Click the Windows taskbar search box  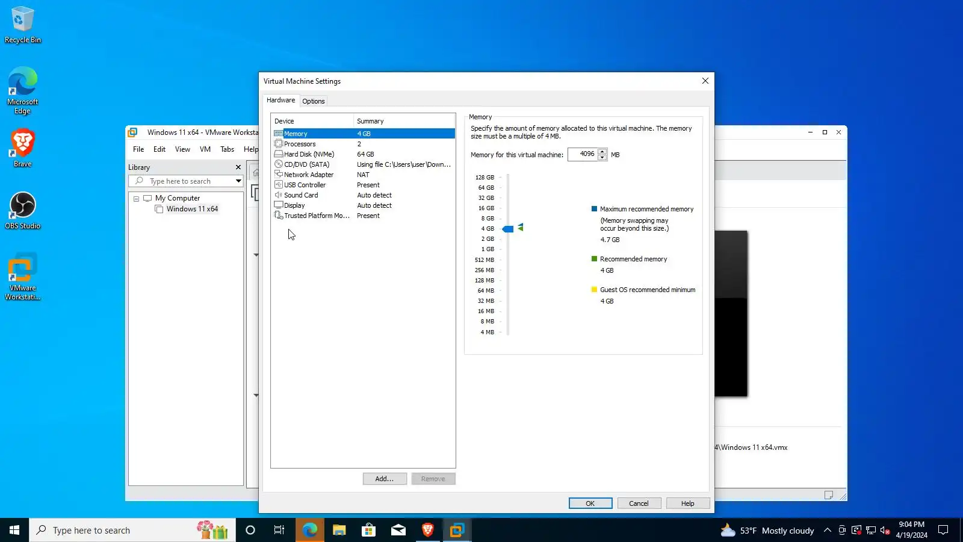point(132,530)
